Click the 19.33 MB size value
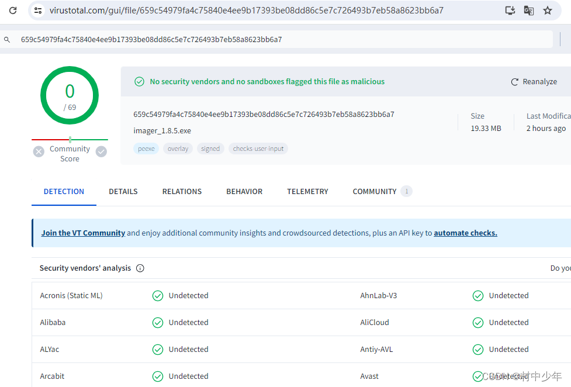 click(486, 128)
